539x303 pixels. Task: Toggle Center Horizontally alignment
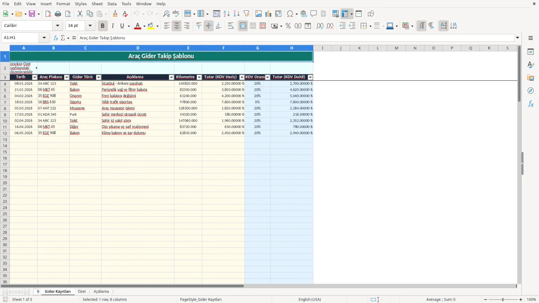tap(177, 26)
